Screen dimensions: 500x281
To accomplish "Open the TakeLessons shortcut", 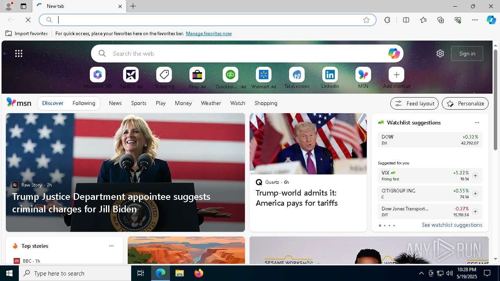I will point(297,75).
